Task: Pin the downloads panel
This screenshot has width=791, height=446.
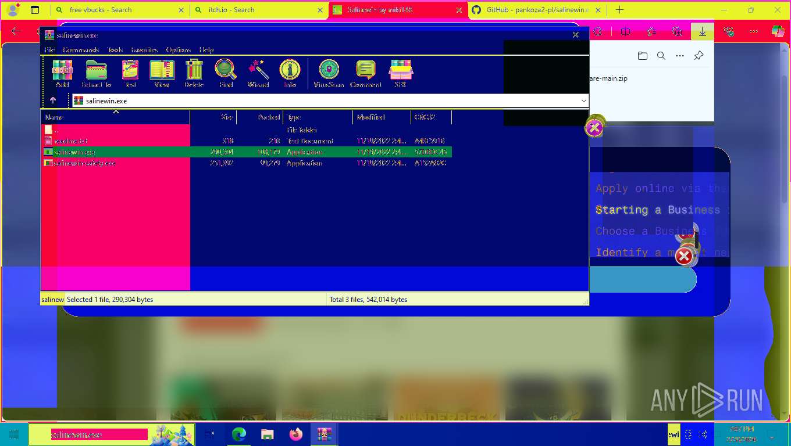Action: tap(699, 56)
